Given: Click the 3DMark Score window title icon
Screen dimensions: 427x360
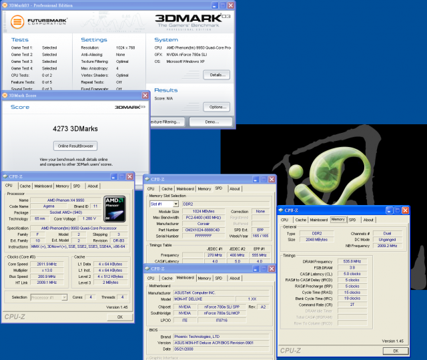Looking at the screenshot, I should click(5, 96).
